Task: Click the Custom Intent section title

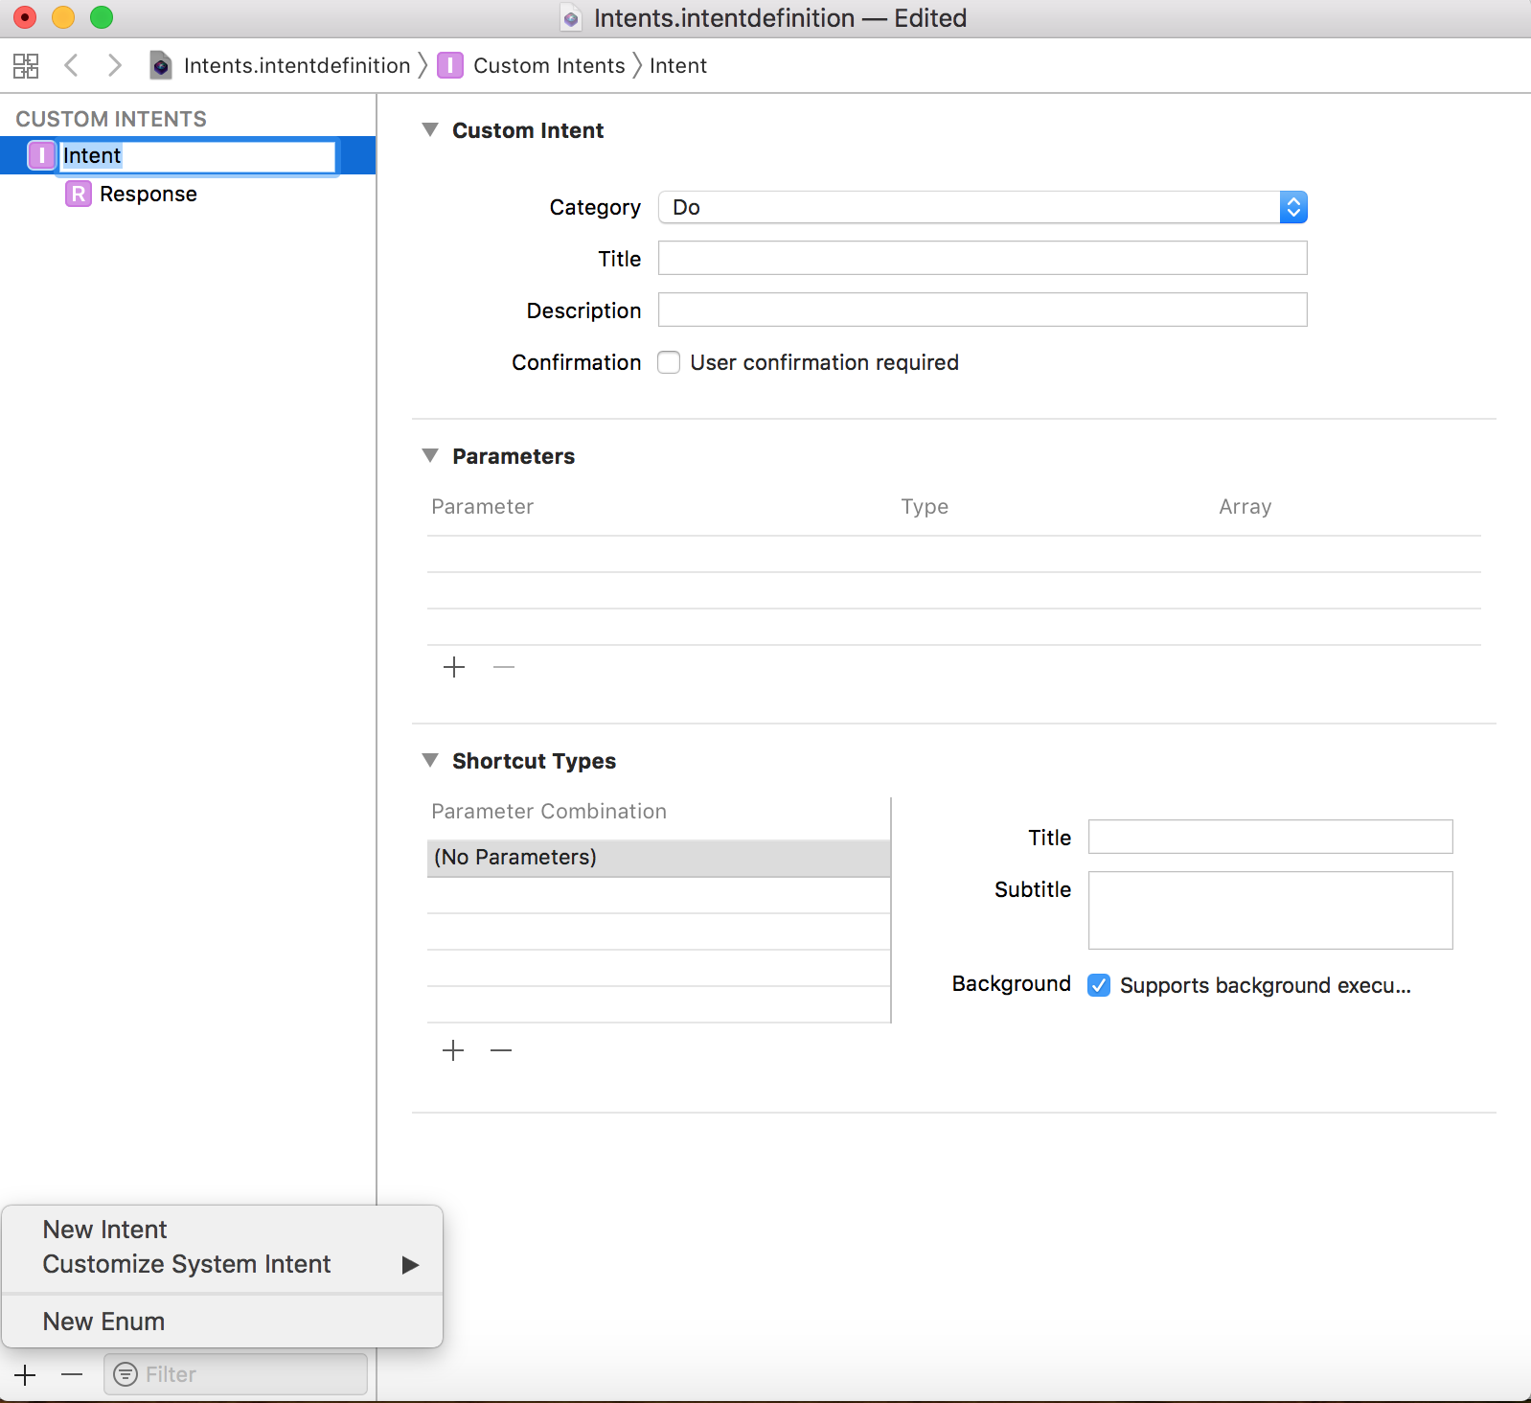Action: (x=528, y=130)
